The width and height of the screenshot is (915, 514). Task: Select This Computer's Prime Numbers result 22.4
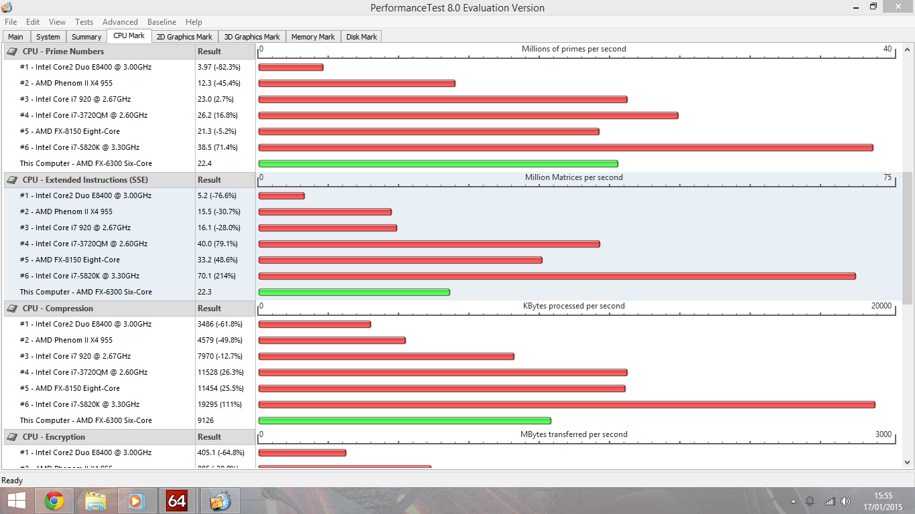click(204, 163)
